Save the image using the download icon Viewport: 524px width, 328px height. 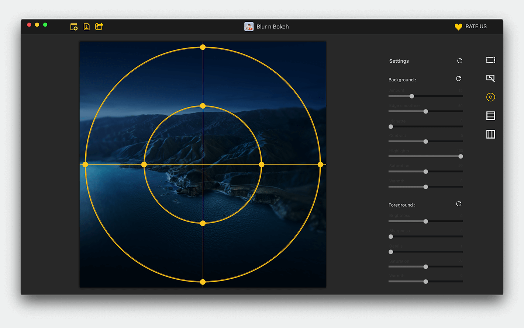click(87, 27)
